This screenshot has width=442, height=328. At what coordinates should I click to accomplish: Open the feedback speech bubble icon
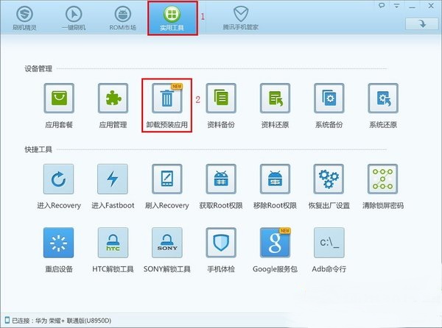pos(382,5)
